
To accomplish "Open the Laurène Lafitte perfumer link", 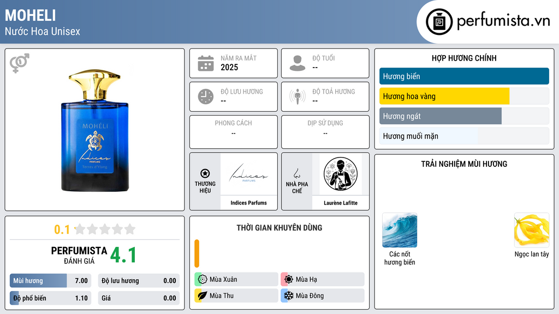I will coord(341,203).
